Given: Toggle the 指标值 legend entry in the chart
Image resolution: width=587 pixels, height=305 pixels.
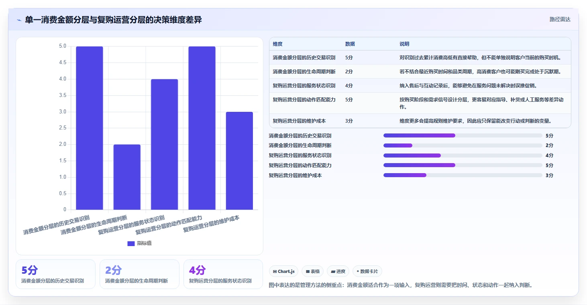Looking at the screenshot, I should (139, 243).
